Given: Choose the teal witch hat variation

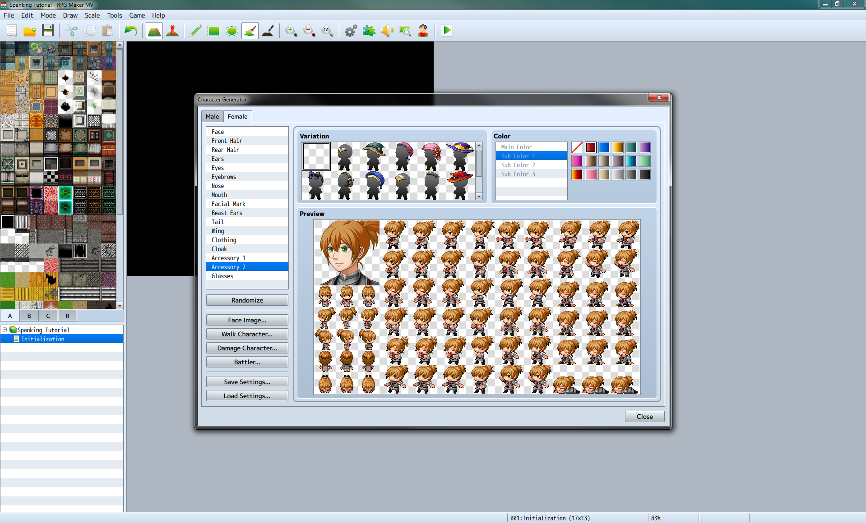Looking at the screenshot, I should (374, 156).
